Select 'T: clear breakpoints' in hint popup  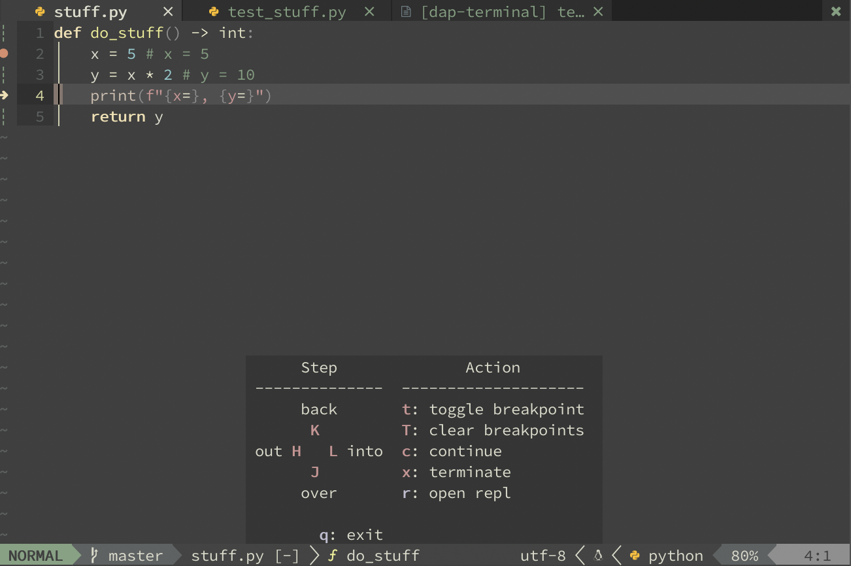(x=493, y=430)
